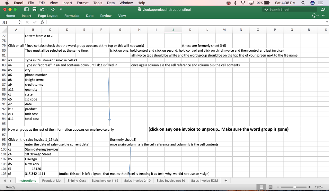Switch to Page Layout view in status bar
The image size is (329, 191).
tap(271, 187)
